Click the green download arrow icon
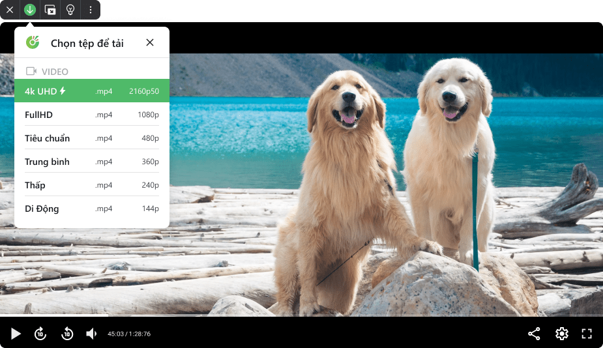 pyautogui.click(x=30, y=10)
